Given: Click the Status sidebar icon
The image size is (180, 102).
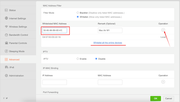Looking at the screenshot, I should tap(6, 10).
